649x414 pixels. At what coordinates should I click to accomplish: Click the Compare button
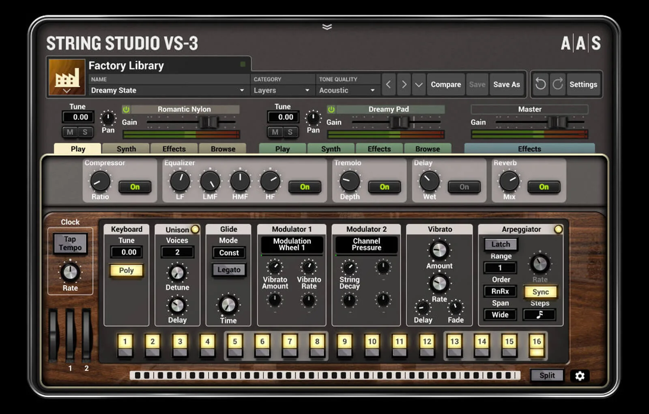pyautogui.click(x=445, y=84)
